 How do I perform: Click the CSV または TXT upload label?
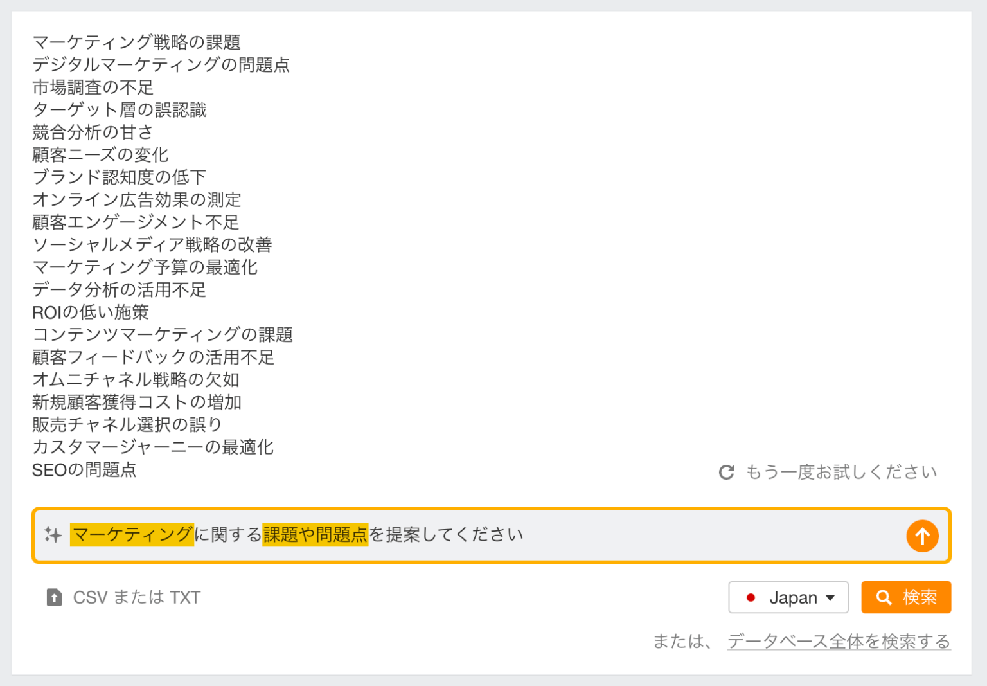click(136, 597)
